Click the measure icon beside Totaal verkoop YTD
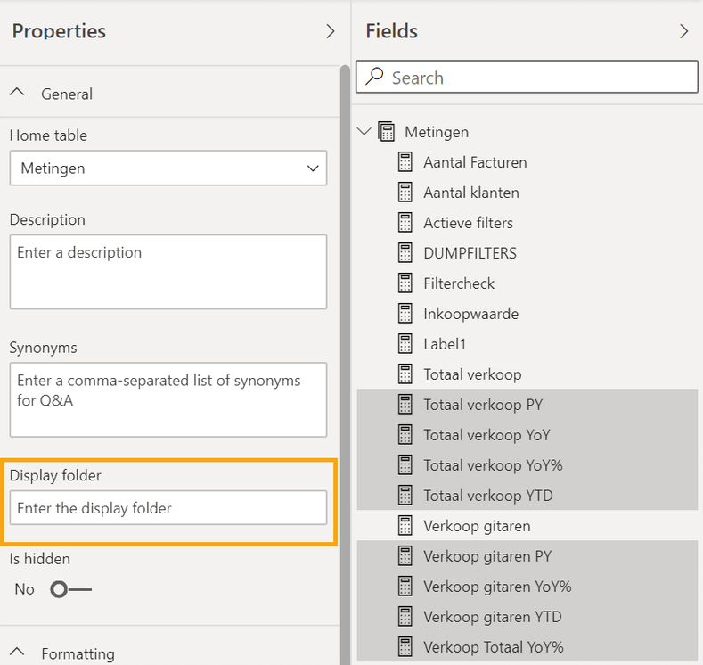This screenshot has width=703, height=665. coord(405,496)
